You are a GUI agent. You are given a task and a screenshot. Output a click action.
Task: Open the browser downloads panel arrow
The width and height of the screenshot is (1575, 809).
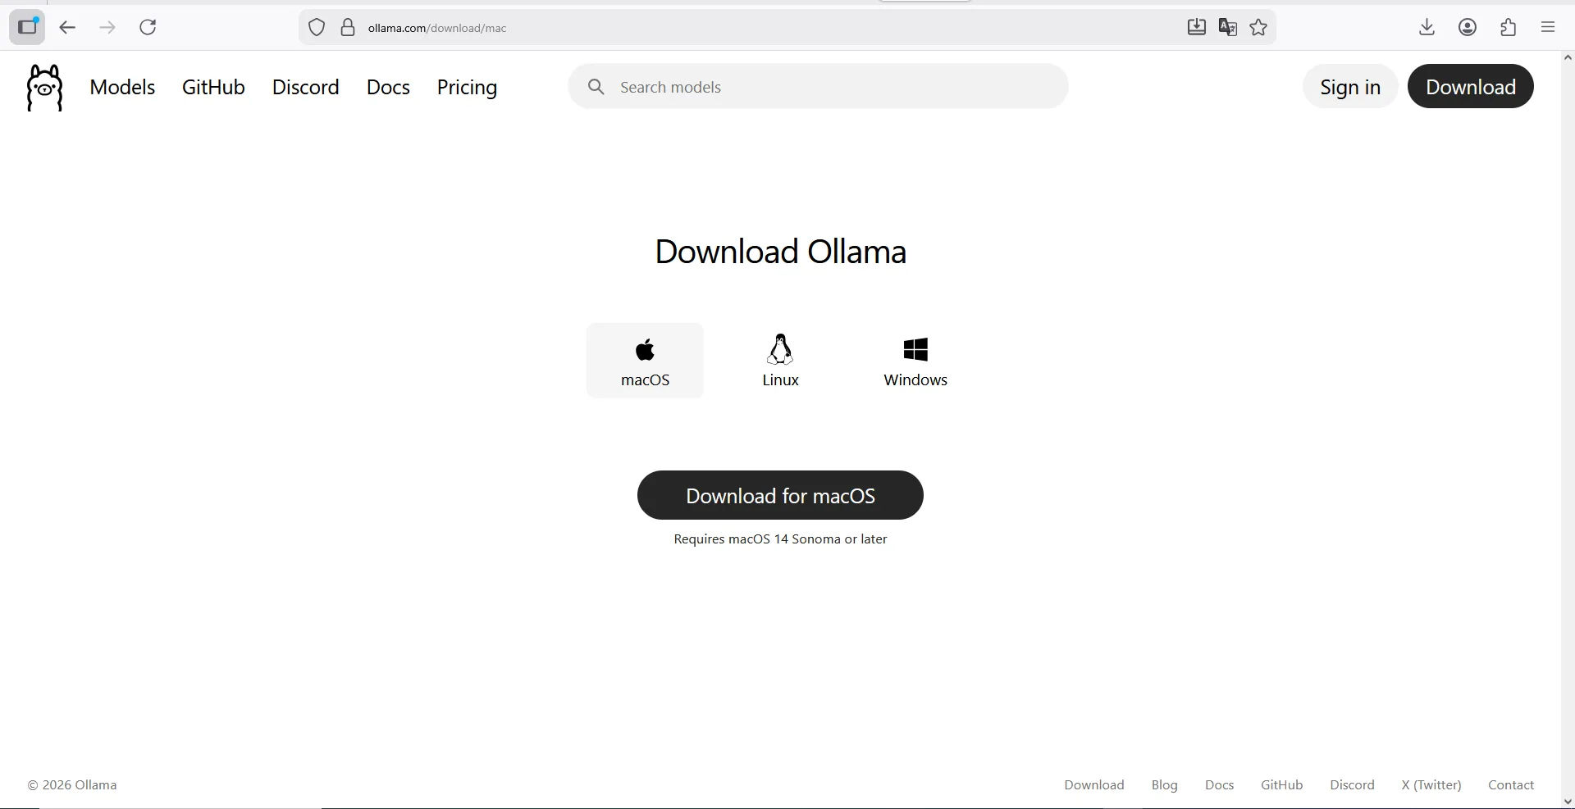pos(1427,28)
